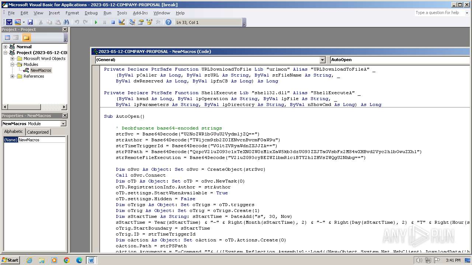Open the Window menu

[162, 13]
